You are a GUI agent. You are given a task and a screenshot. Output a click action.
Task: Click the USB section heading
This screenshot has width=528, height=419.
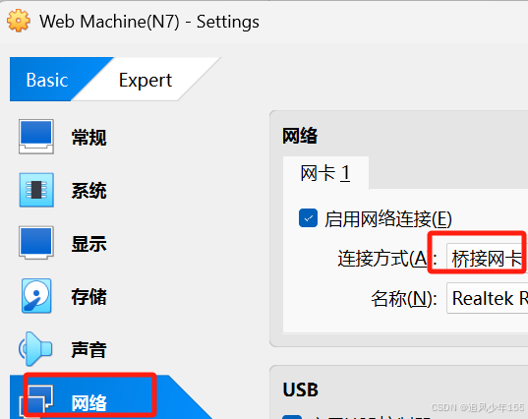point(300,389)
